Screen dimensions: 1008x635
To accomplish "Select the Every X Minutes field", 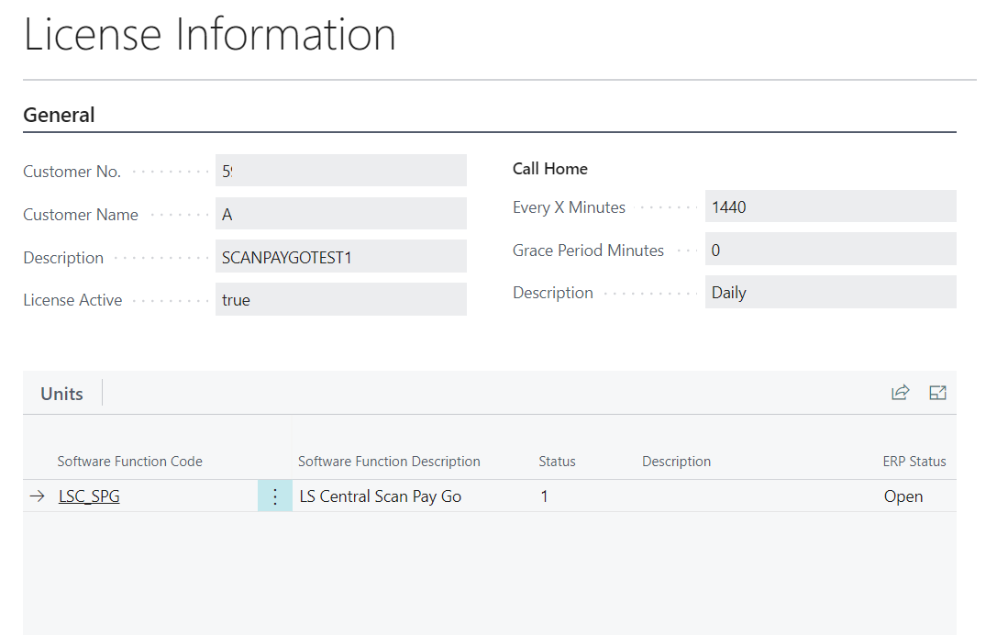I will click(x=830, y=206).
